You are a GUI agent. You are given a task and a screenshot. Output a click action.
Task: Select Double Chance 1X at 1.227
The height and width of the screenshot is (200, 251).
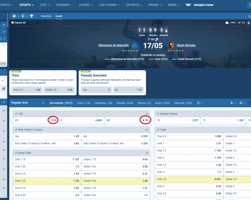coord(178,120)
